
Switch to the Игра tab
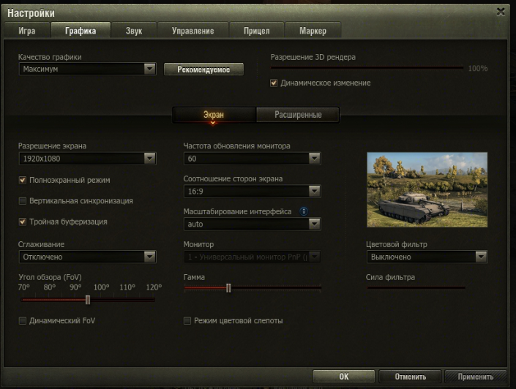(x=27, y=31)
